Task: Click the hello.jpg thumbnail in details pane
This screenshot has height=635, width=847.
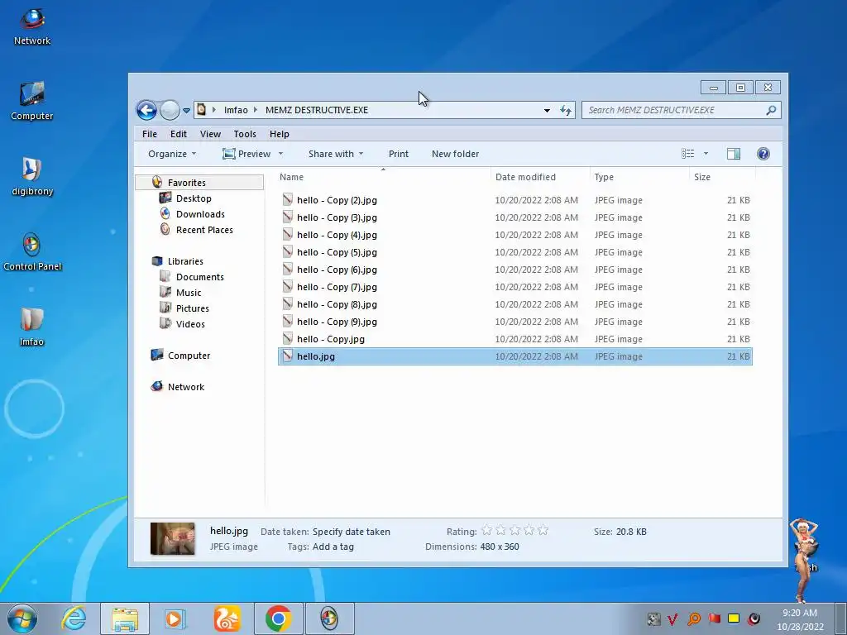Action: point(172,538)
